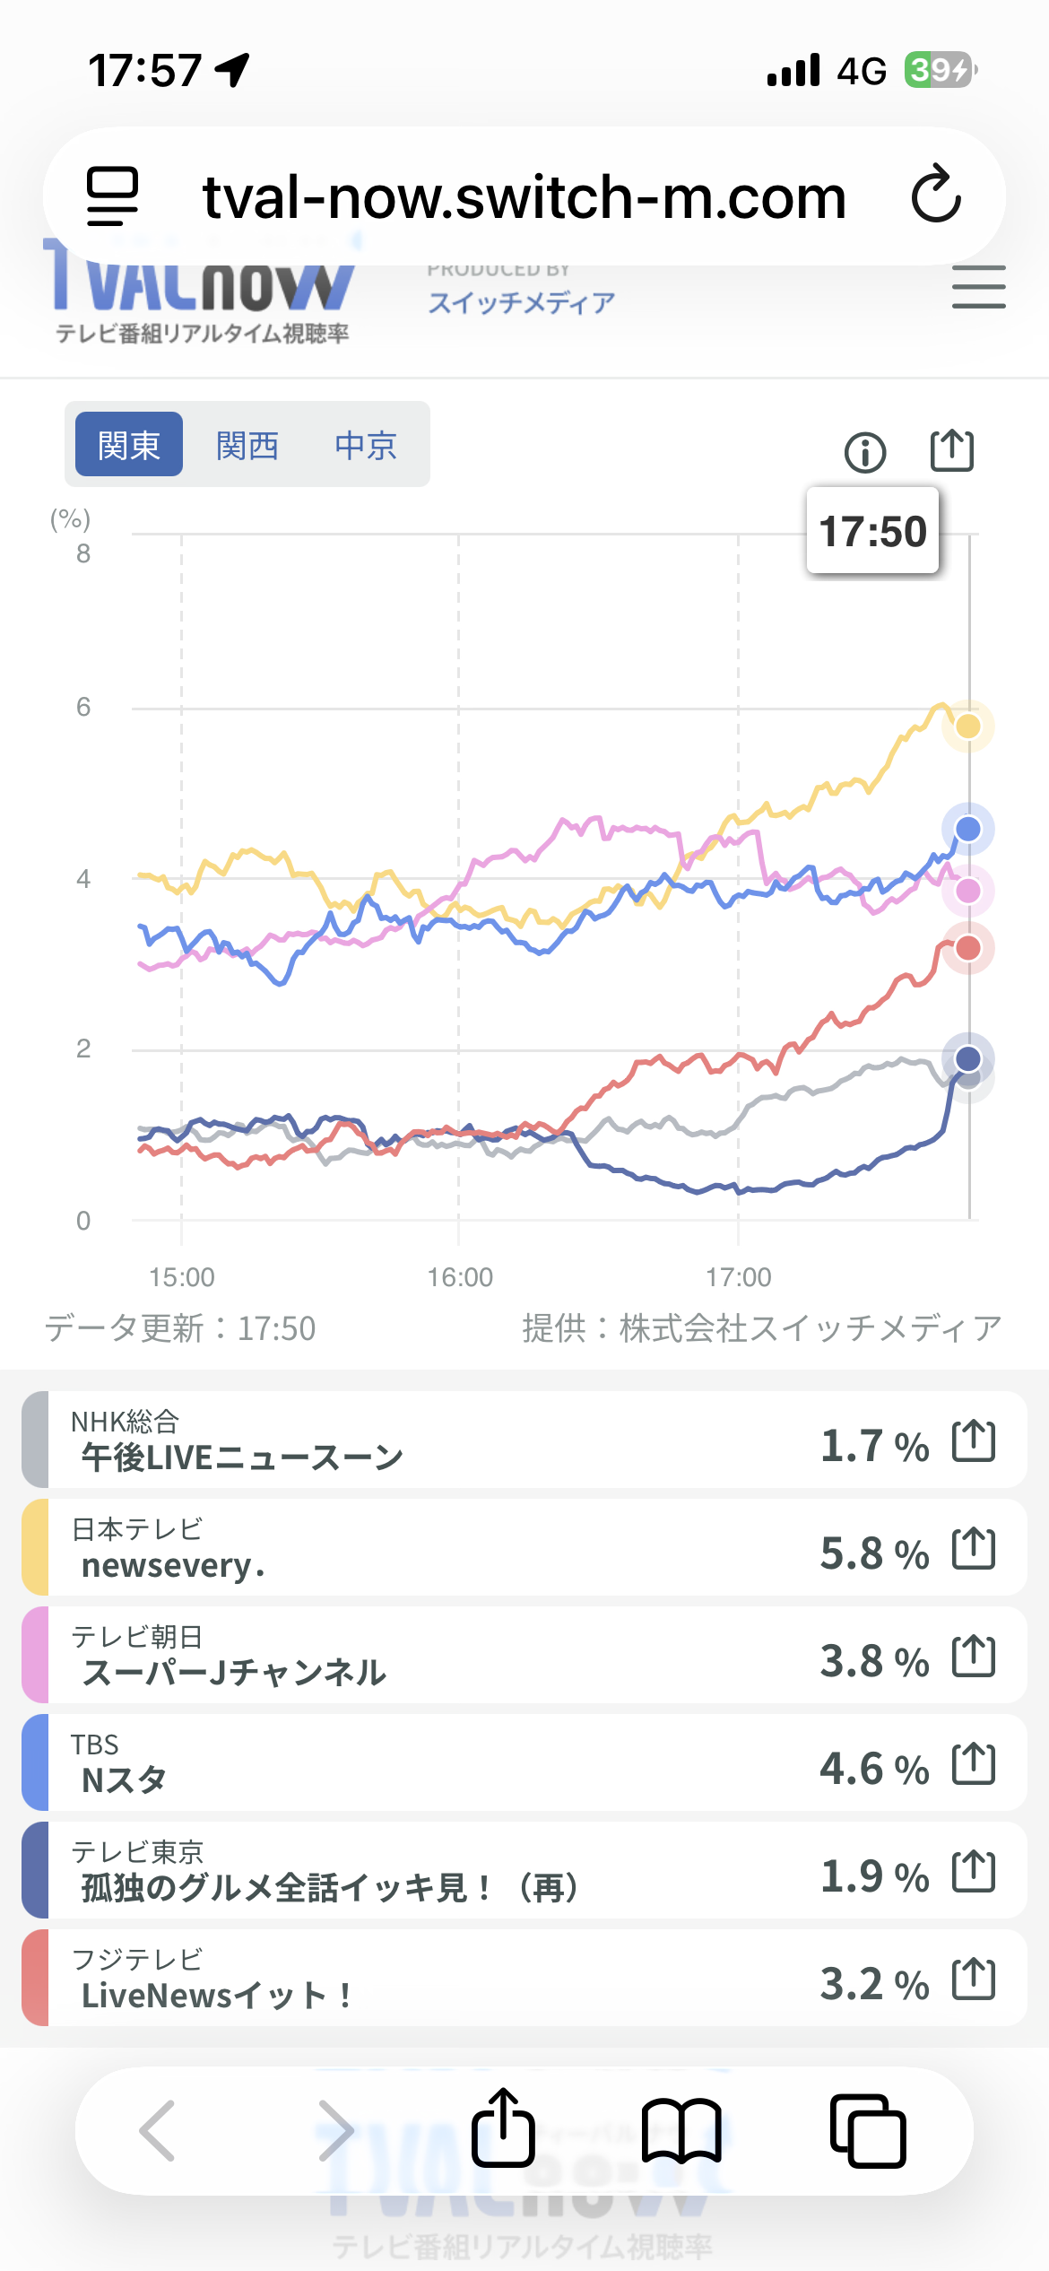This screenshot has height=2271, width=1049.
Task: Tap the chart share icon
Action: (x=951, y=449)
